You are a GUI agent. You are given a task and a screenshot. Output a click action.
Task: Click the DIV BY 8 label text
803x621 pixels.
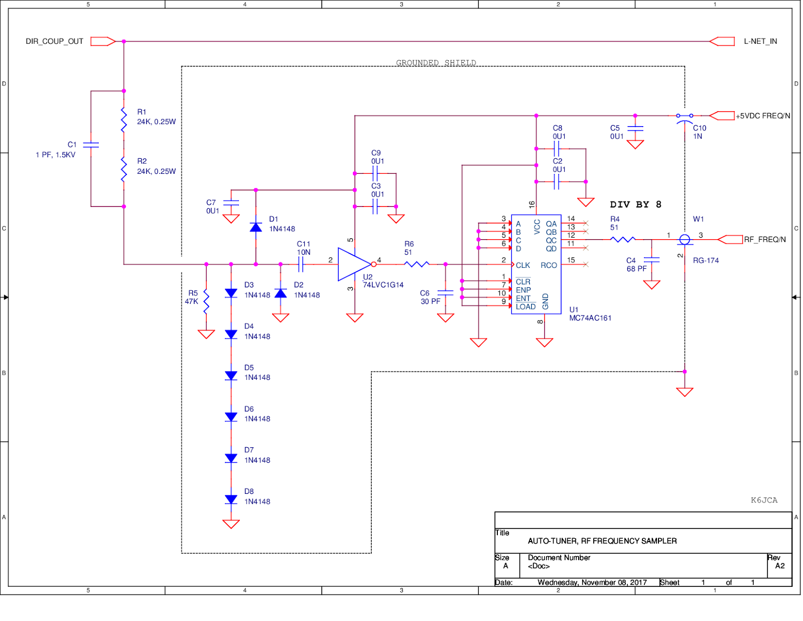pyautogui.click(x=635, y=204)
